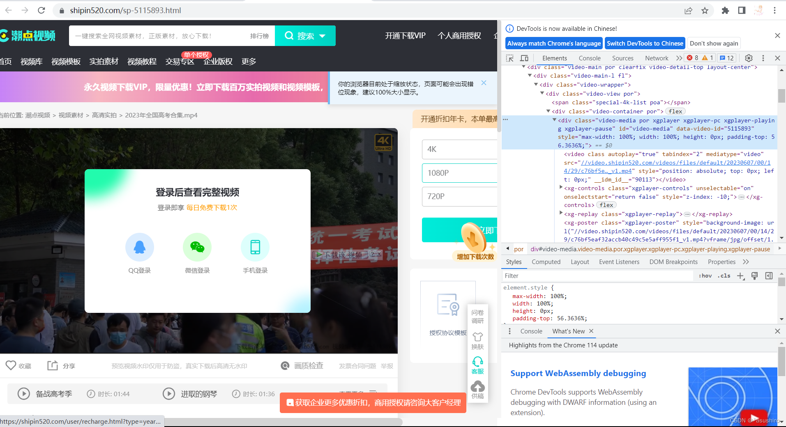Reload the page with the refresh icon
Viewport: 786px width, 427px height.
tap(41, 10)
